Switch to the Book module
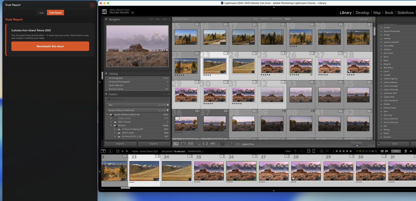416x201 pixels. (x=389, y=13)
